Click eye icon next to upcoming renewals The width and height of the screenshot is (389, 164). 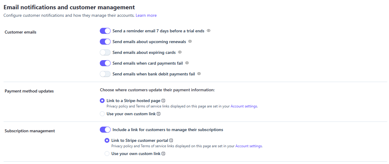point(190,41)
